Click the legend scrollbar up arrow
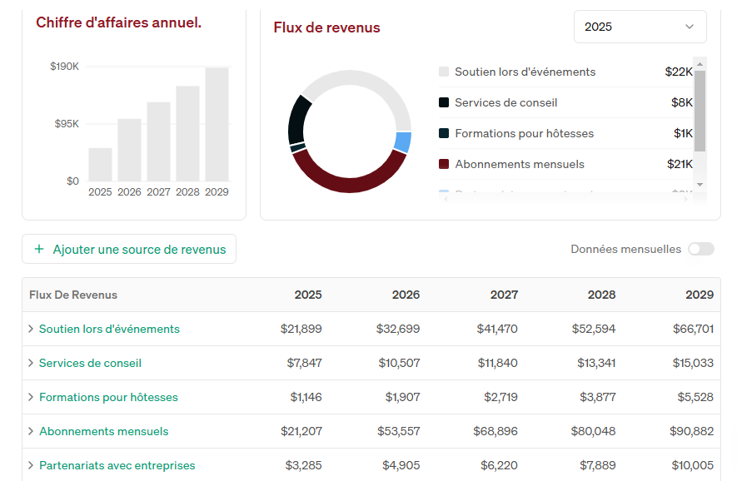 (700, 64)
